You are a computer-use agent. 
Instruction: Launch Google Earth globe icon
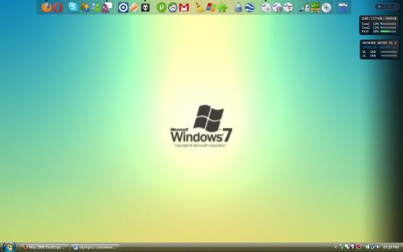coord(249,8)
